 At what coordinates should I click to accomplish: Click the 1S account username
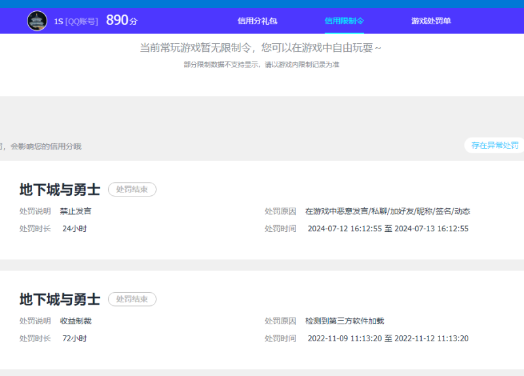[x=59, y=21]
